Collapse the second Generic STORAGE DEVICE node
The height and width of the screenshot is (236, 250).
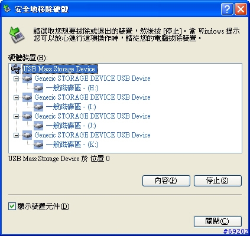[17, 98]
